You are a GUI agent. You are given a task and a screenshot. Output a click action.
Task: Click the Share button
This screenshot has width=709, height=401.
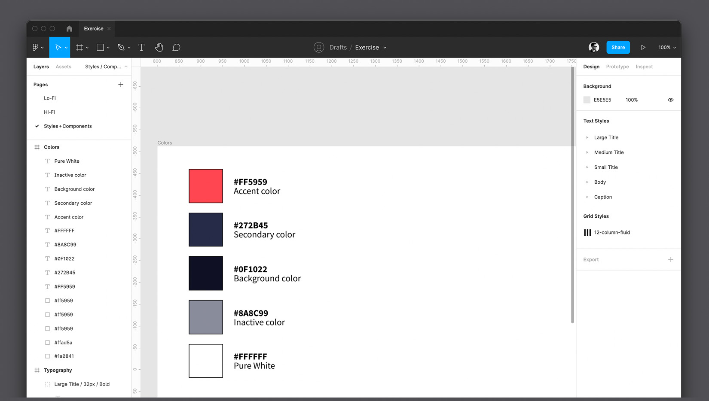coord(618,47)
